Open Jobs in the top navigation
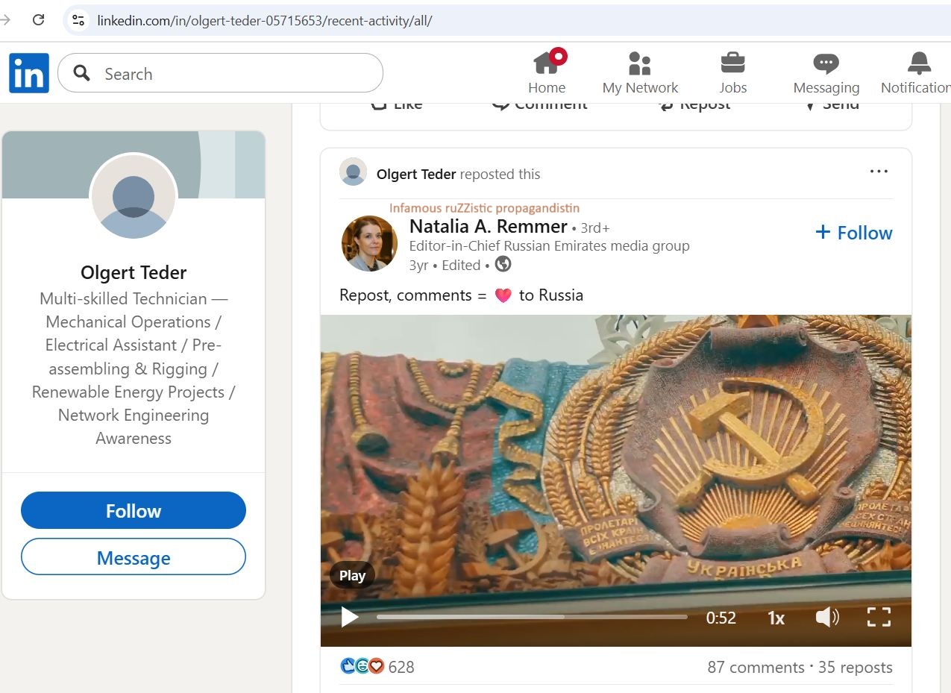The height and width of the screenshot is (693, 951). tap(732, 73)
